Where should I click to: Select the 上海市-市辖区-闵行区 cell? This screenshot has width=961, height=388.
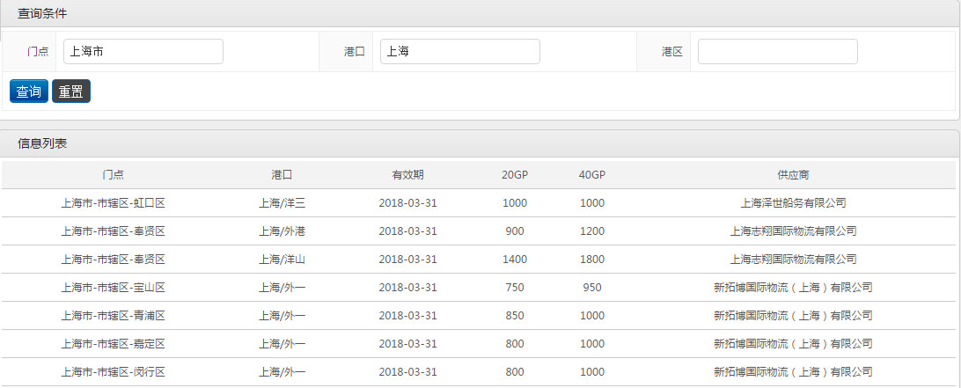pos(114,372)
